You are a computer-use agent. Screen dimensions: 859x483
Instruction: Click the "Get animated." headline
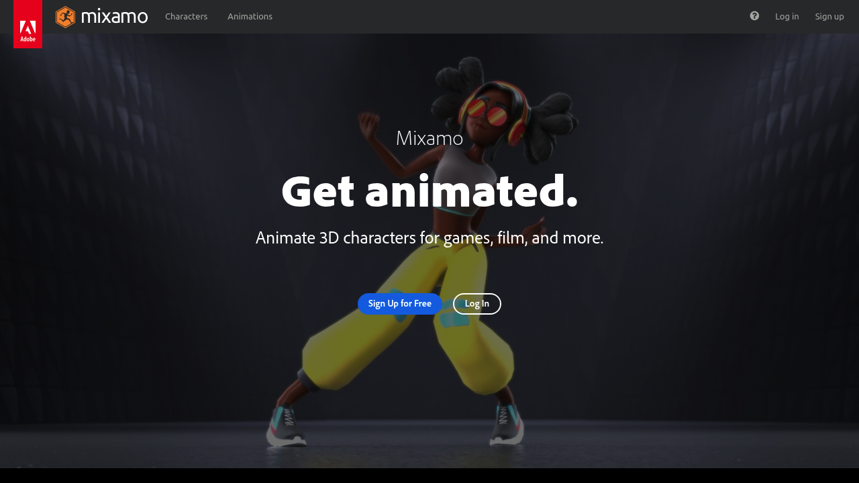429,192
